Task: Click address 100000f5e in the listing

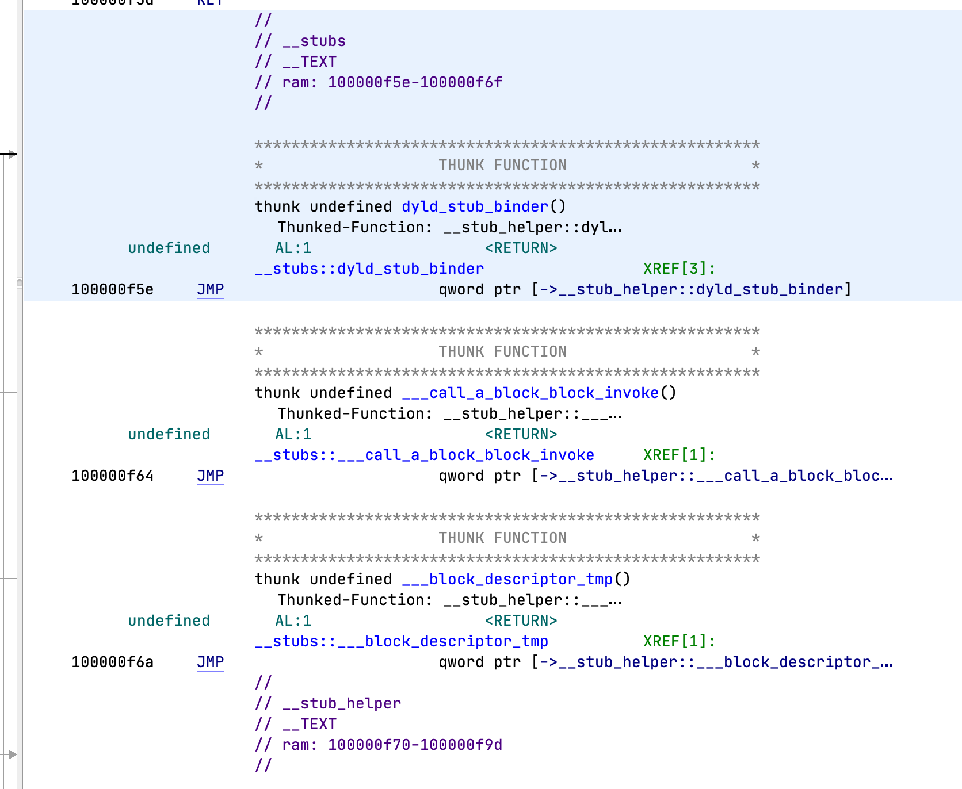Action: pos(112,289)
